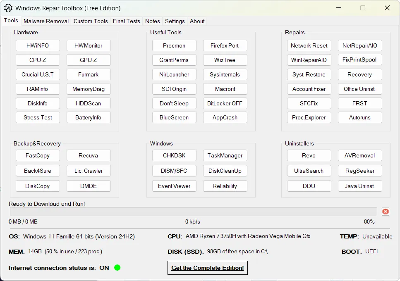Open the Notes tab
This screenshot has height=281, width=400.
pos(153,21)
